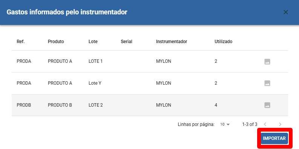299x149 pixels.
Task: Open the rows per page dropdown
Action: pos(225,124)
